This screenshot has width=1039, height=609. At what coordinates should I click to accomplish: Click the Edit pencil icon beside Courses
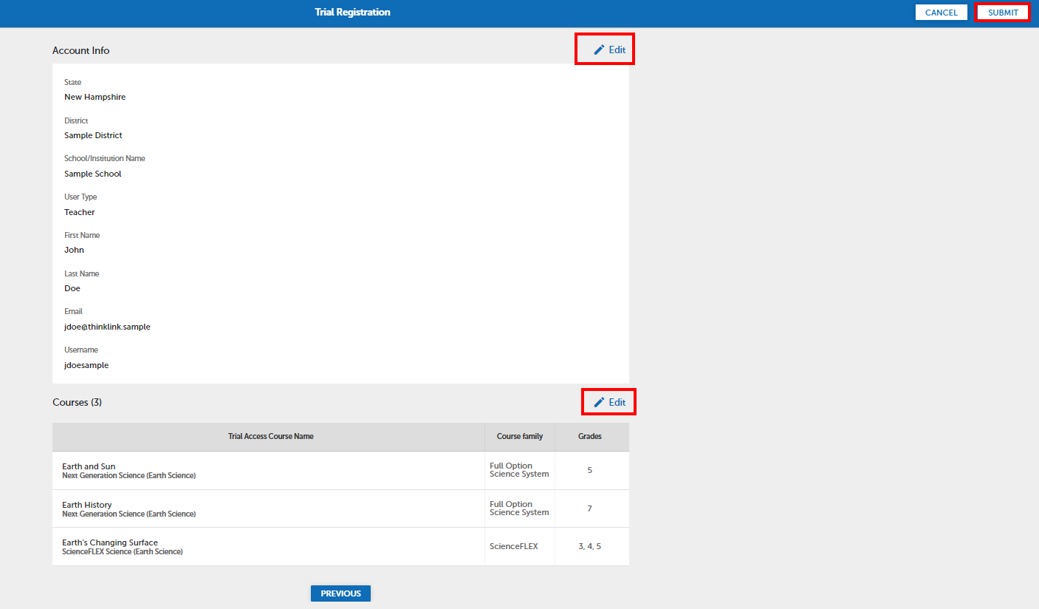click(x=598, y=401)
